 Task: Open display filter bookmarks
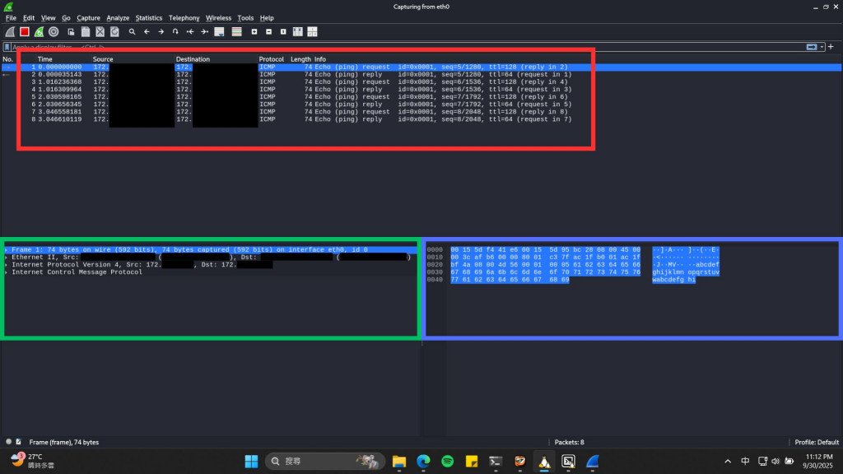(7, 47)
